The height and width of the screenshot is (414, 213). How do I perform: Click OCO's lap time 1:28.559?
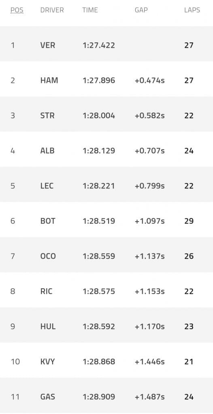(99, 256)
